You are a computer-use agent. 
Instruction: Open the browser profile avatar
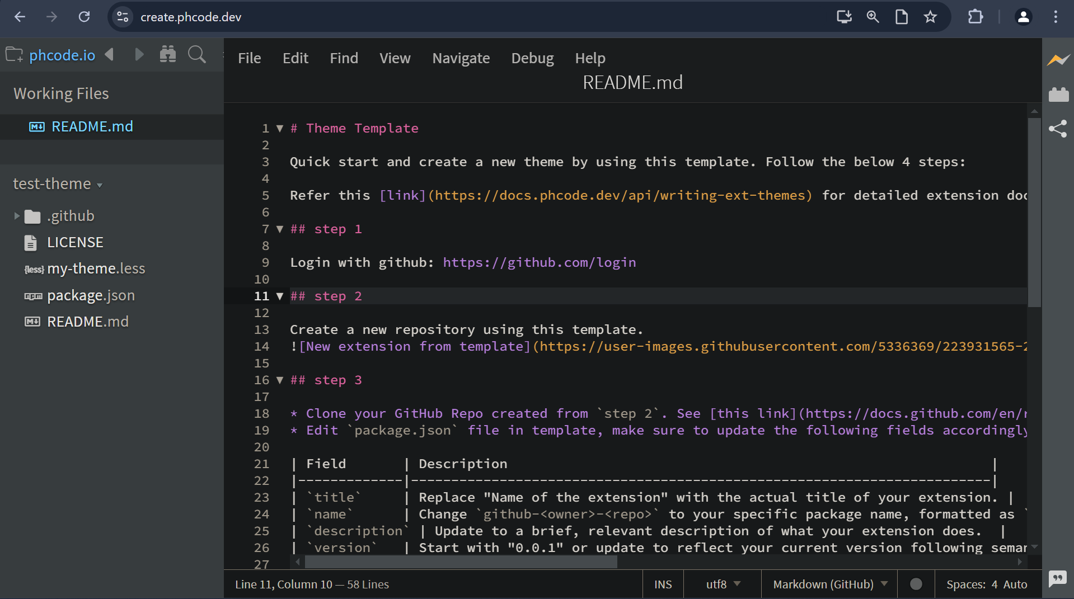coord(1023,17)
